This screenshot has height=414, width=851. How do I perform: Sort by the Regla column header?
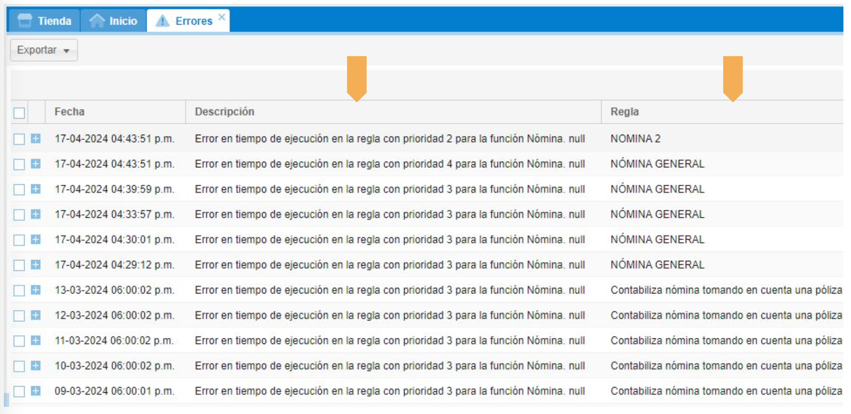pos(624,112)
